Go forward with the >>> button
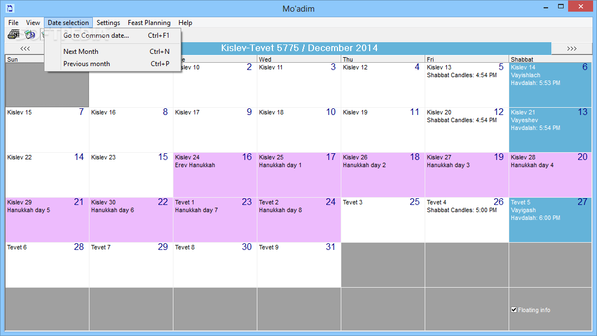597x336 pixels. click(x=571, y=48)
